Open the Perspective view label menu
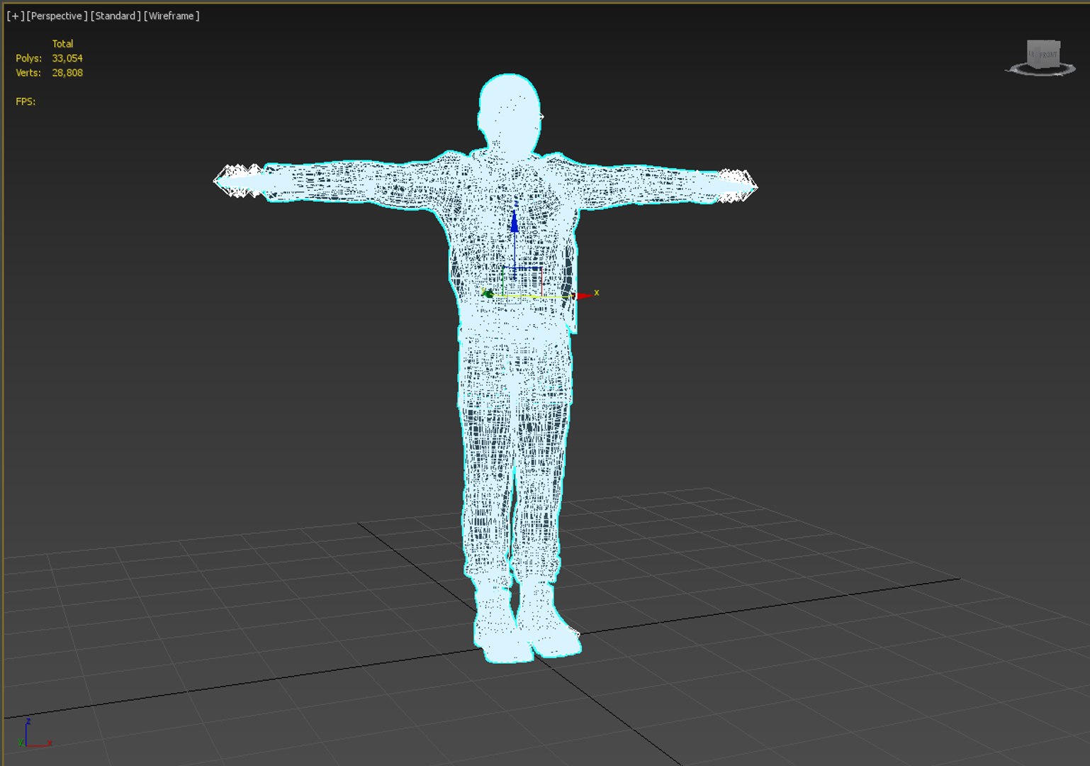Image resolution: width=1090 pixels, height=766 pixels. click(57, 16)
